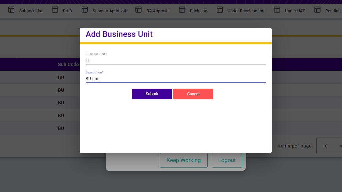Viewport: 342px width, 192px height.
Task: Click the Logout button
Action: (x=227, y=160)
